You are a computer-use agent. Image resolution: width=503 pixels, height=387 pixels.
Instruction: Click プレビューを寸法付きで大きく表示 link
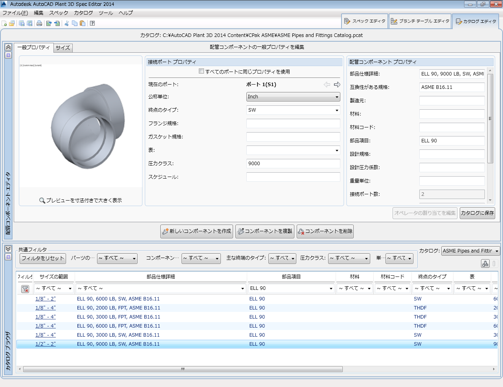click(x=81, y=201)
